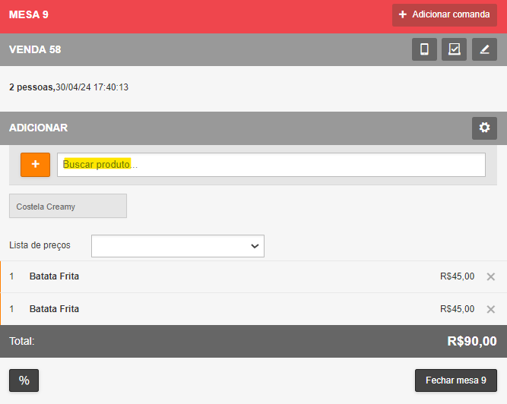Remove the first Batata Frita item
Screen dimensions: 507x404
pyautogui.click(x=490, y=277)
